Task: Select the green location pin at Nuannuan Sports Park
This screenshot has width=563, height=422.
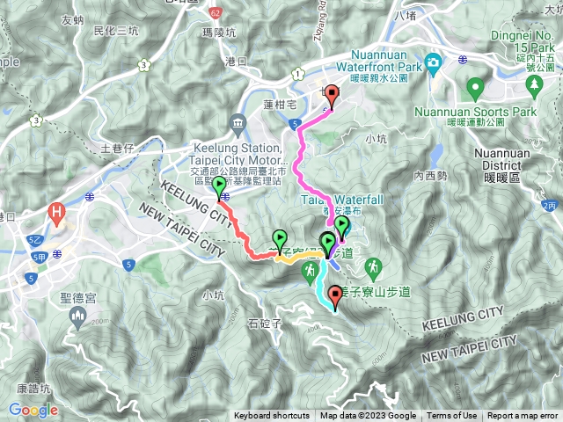Action: [x=475, y=89]
